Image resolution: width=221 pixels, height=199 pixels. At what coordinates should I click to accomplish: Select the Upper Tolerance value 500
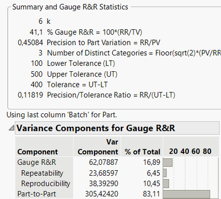[36, 74]
